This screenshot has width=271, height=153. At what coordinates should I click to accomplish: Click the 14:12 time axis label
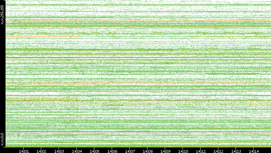click(x=218, y=151)
